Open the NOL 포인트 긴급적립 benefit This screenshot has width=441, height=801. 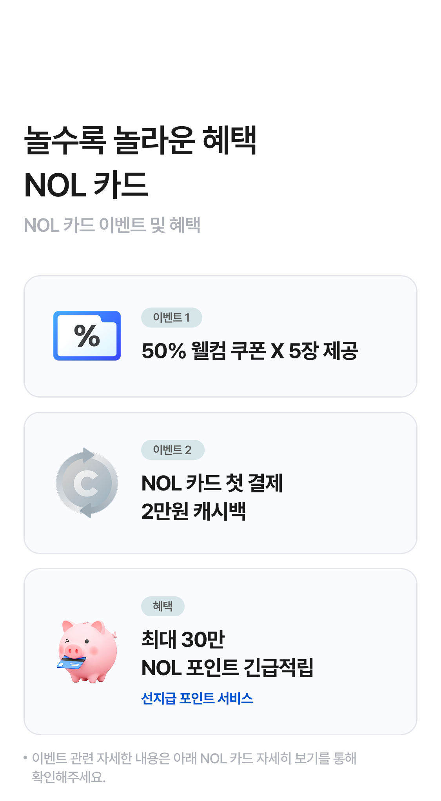[227, 668]
